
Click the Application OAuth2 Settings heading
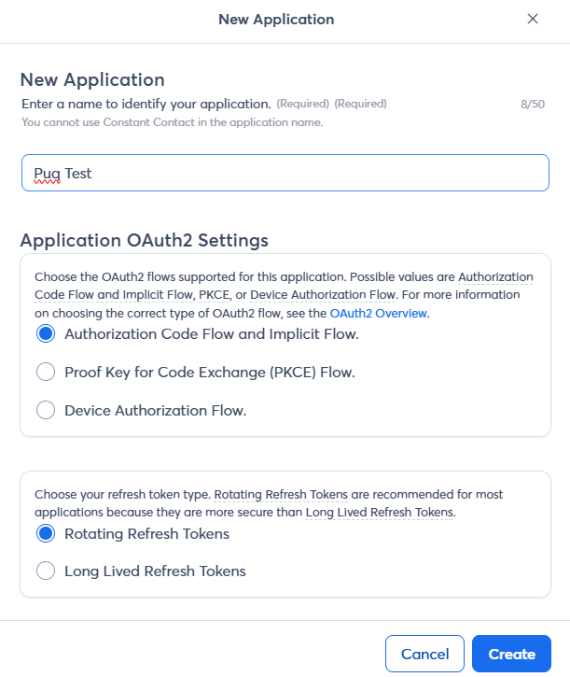pyautogui.click(x=144, y=240)
